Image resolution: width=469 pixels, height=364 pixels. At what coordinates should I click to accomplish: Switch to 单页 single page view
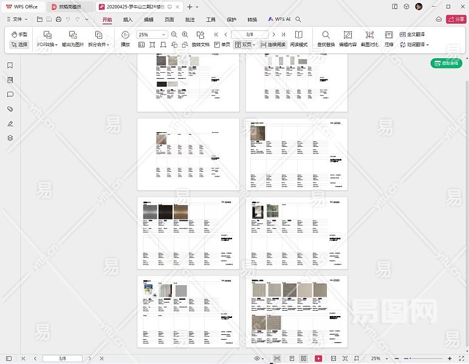click(x=222, y=44)
